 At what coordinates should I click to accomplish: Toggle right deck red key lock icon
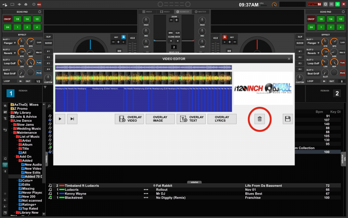224,37
